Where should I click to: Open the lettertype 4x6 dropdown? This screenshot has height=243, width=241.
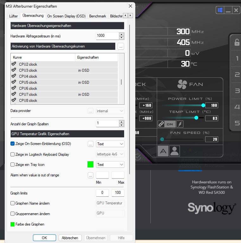[x=110, y=154]
